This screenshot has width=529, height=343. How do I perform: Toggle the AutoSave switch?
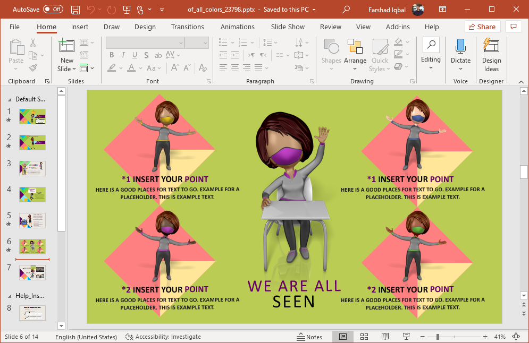(x=53, y=10)
